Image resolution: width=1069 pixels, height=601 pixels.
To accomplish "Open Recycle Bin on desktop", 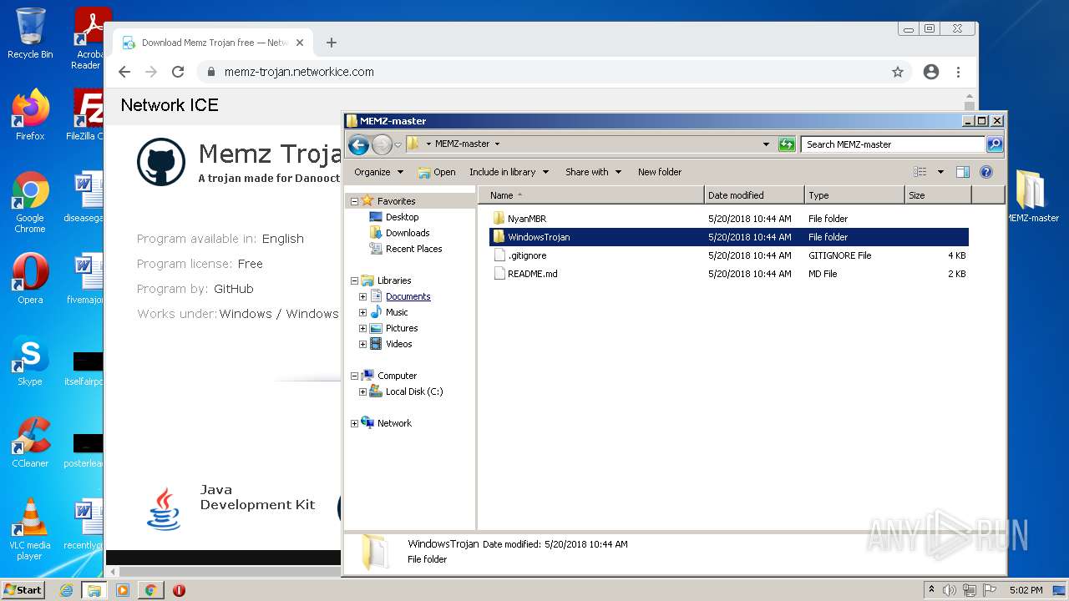I will (x=30, y=33).
